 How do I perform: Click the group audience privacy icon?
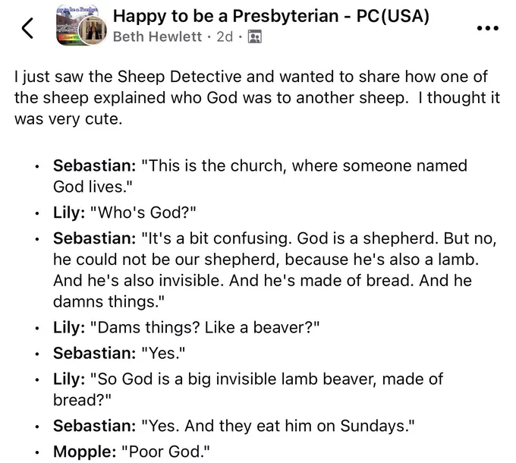[255, 37]
